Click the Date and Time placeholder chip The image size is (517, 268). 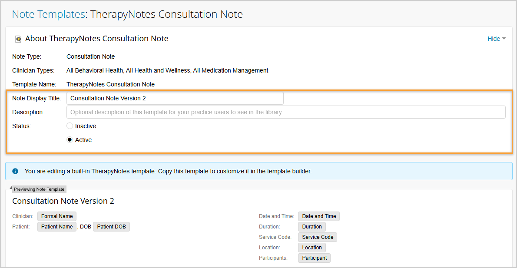coord(319,216)
